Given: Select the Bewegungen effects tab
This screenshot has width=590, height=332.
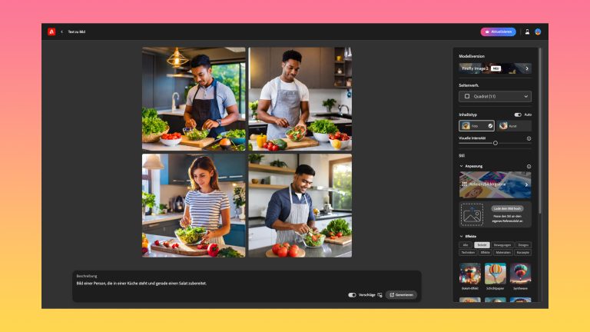Looking at the screenshot, I should pos(502,245).
